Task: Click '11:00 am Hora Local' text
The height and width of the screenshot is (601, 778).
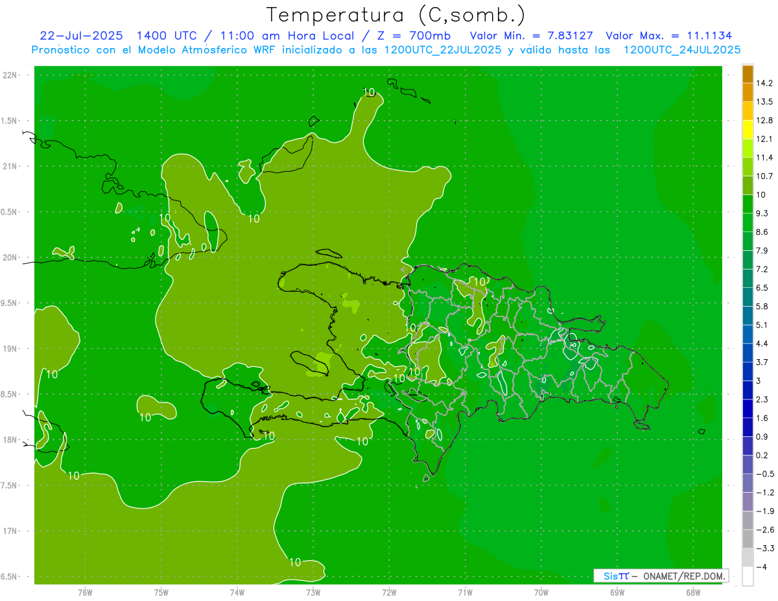Action: (x=287, y=36)
